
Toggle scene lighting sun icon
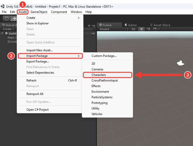click(141, 29)
